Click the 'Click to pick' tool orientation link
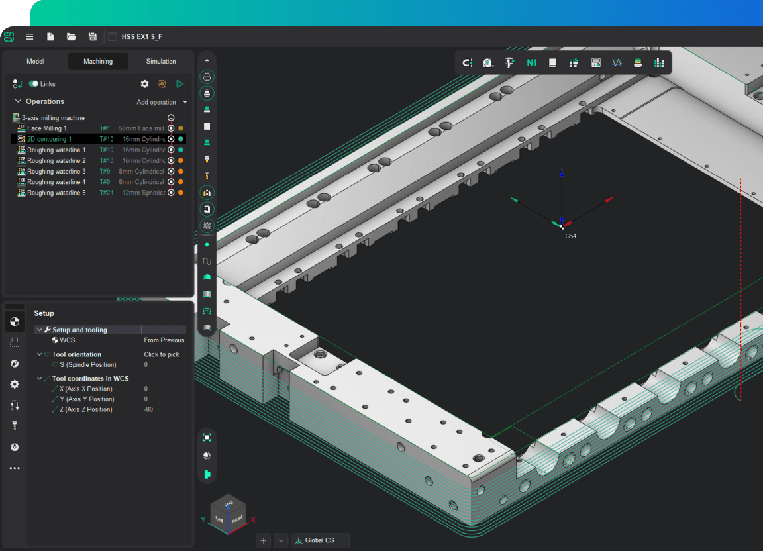The height and width of the screenshot is (551, 763). [x=162, y=354]
